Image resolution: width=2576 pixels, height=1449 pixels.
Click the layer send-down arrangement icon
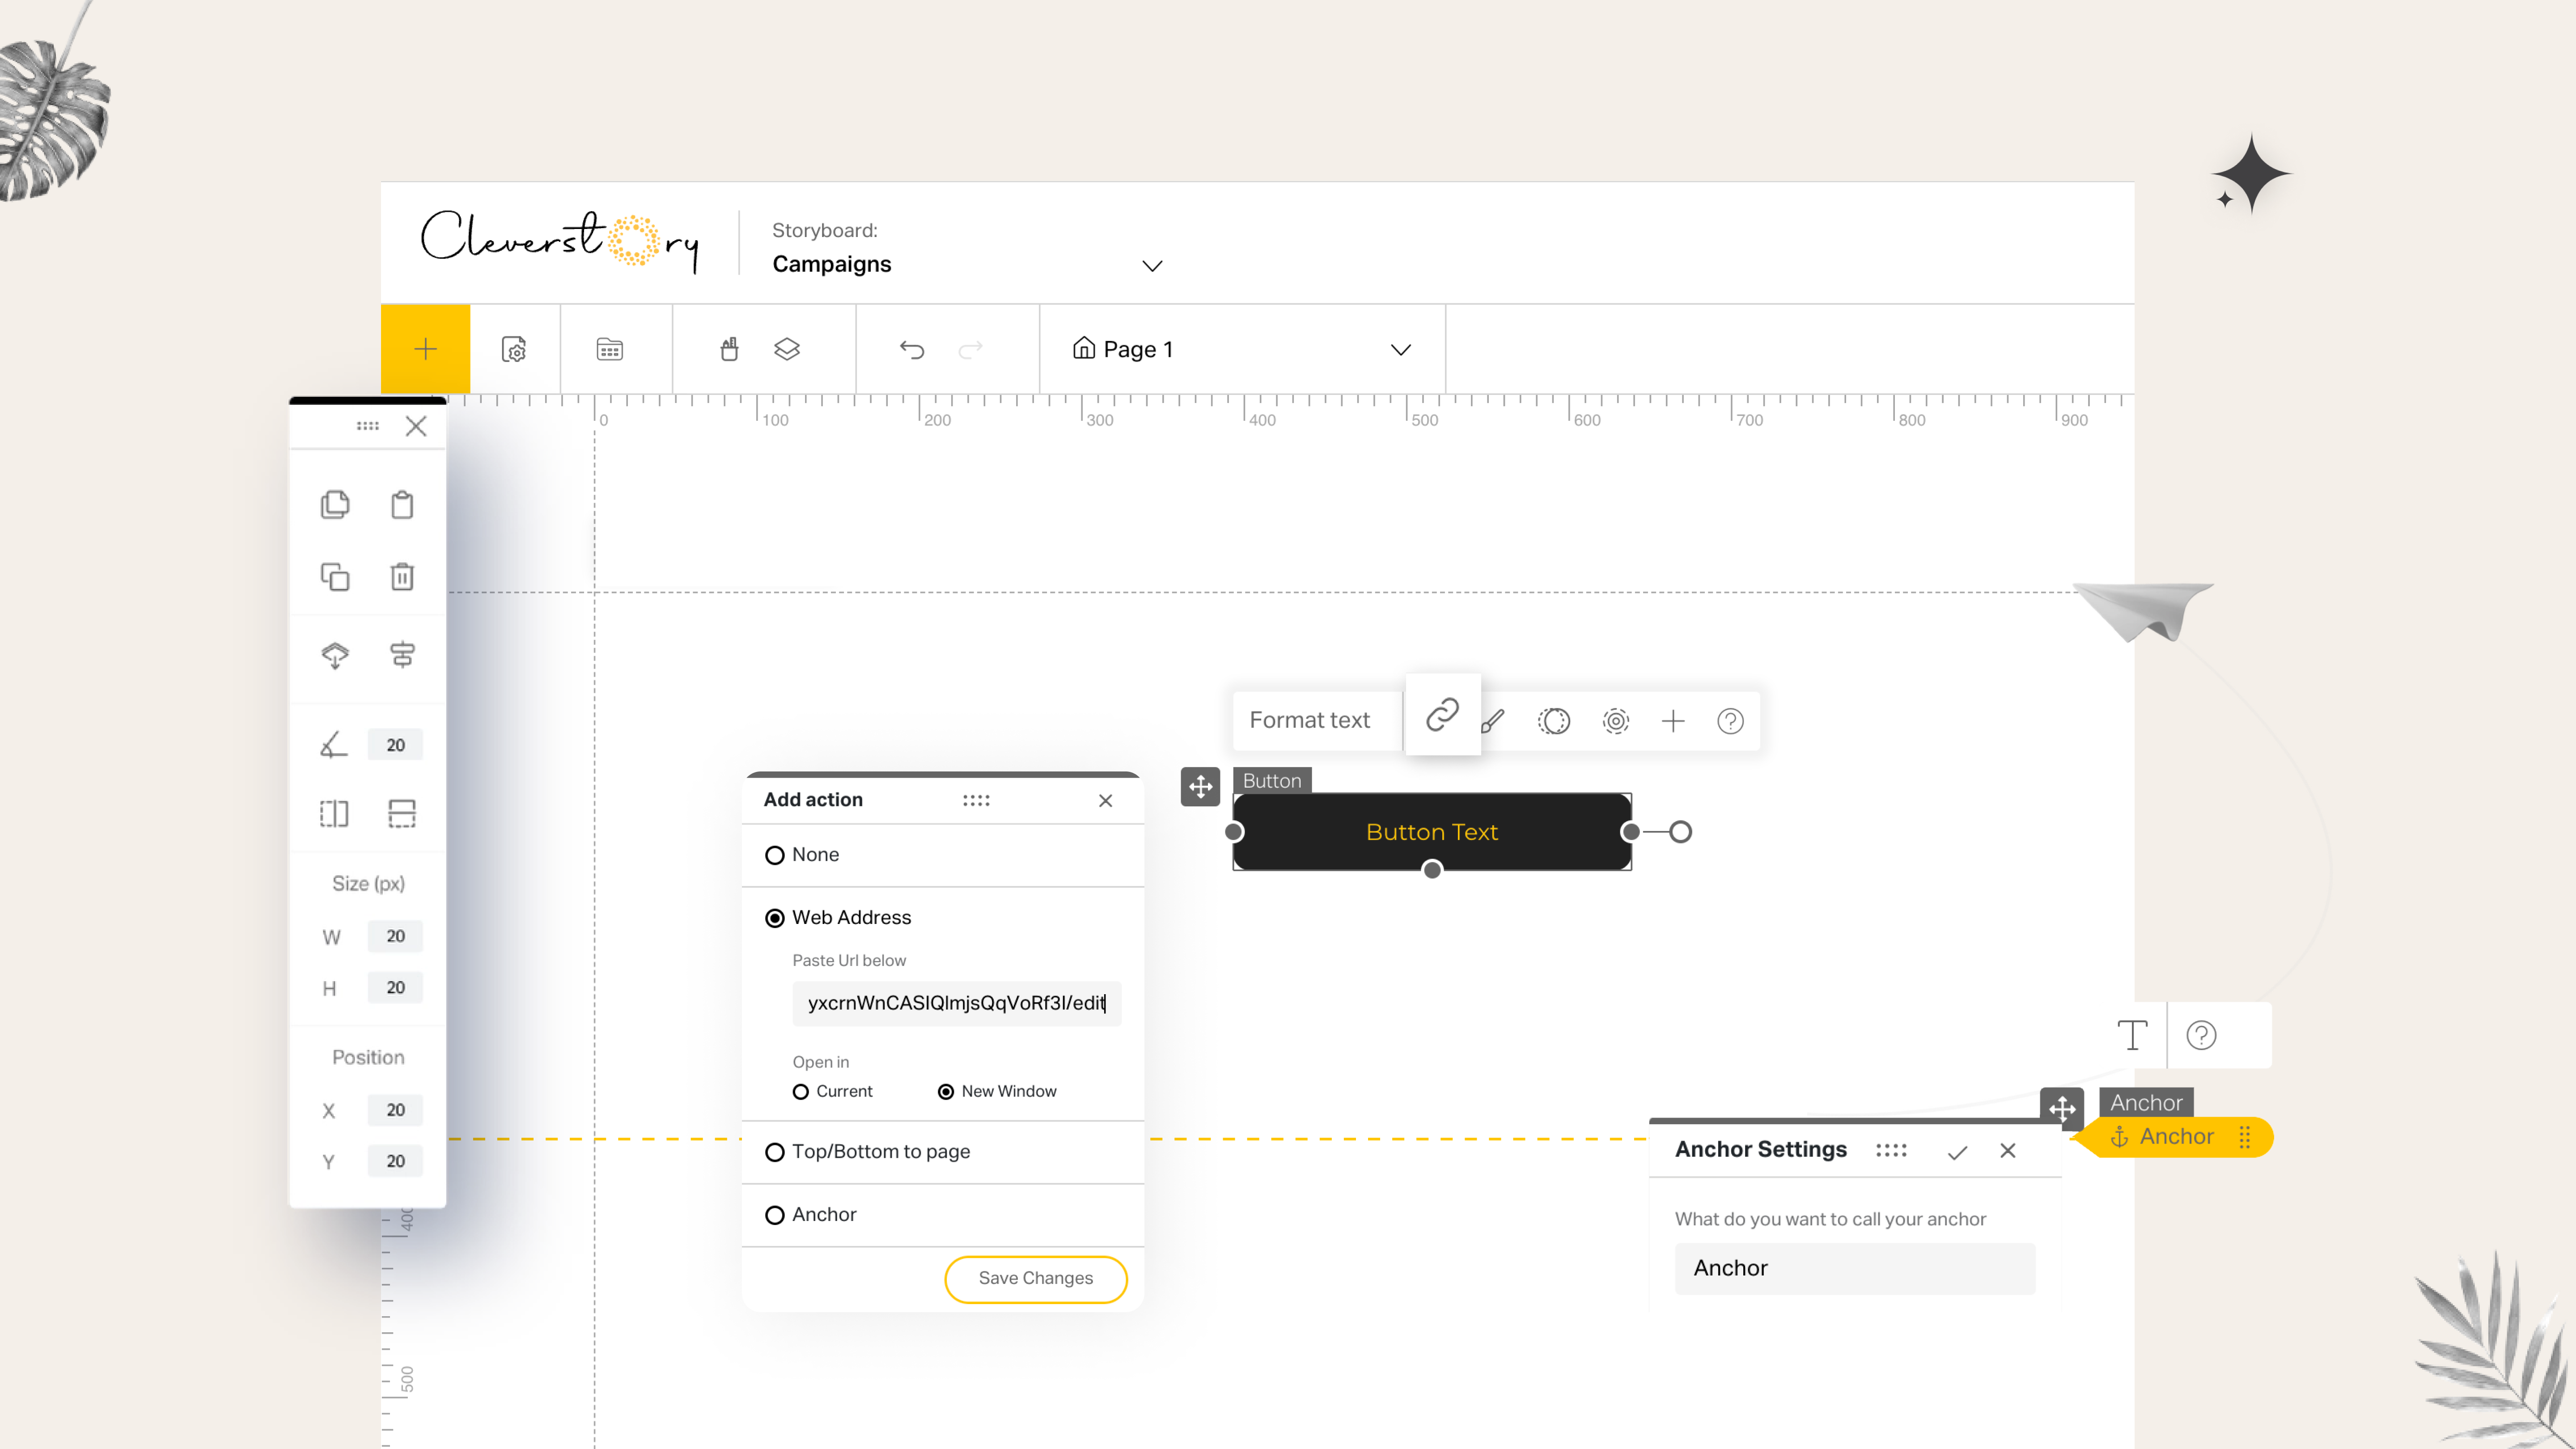point(335,655)
